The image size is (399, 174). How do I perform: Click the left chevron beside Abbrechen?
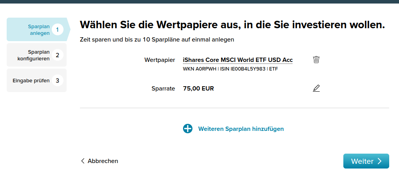tap(83, 161)
